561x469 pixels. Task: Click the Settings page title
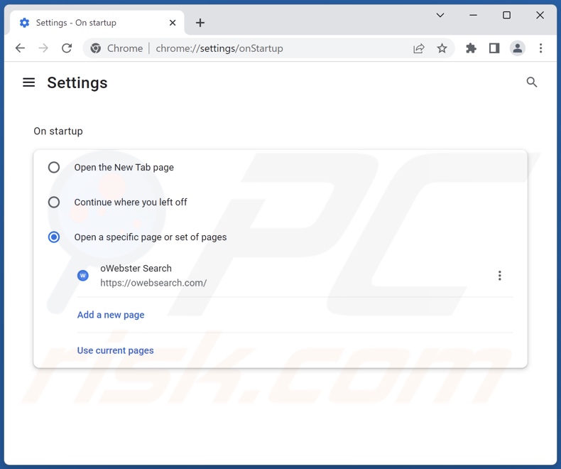click(77, 82)
